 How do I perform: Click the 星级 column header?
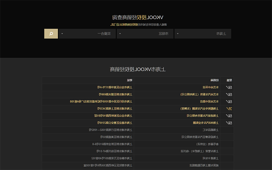[x=229, y=80]
